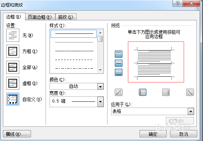Open the 横线 horizontal line button
The height and width of the screenshot is (141, 203).
17,134
